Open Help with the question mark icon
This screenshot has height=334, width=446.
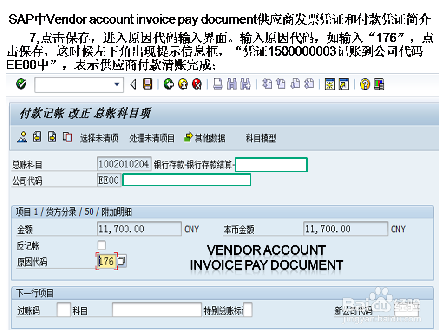[x=365, y=84]
